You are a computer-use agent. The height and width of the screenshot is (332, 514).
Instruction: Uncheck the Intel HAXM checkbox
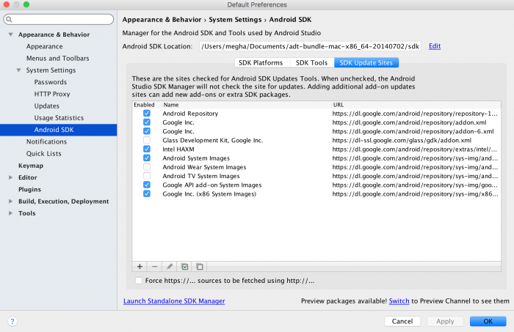tap(147, 150)
